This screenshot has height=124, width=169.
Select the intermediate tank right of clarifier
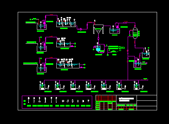[x=115, y=31]
